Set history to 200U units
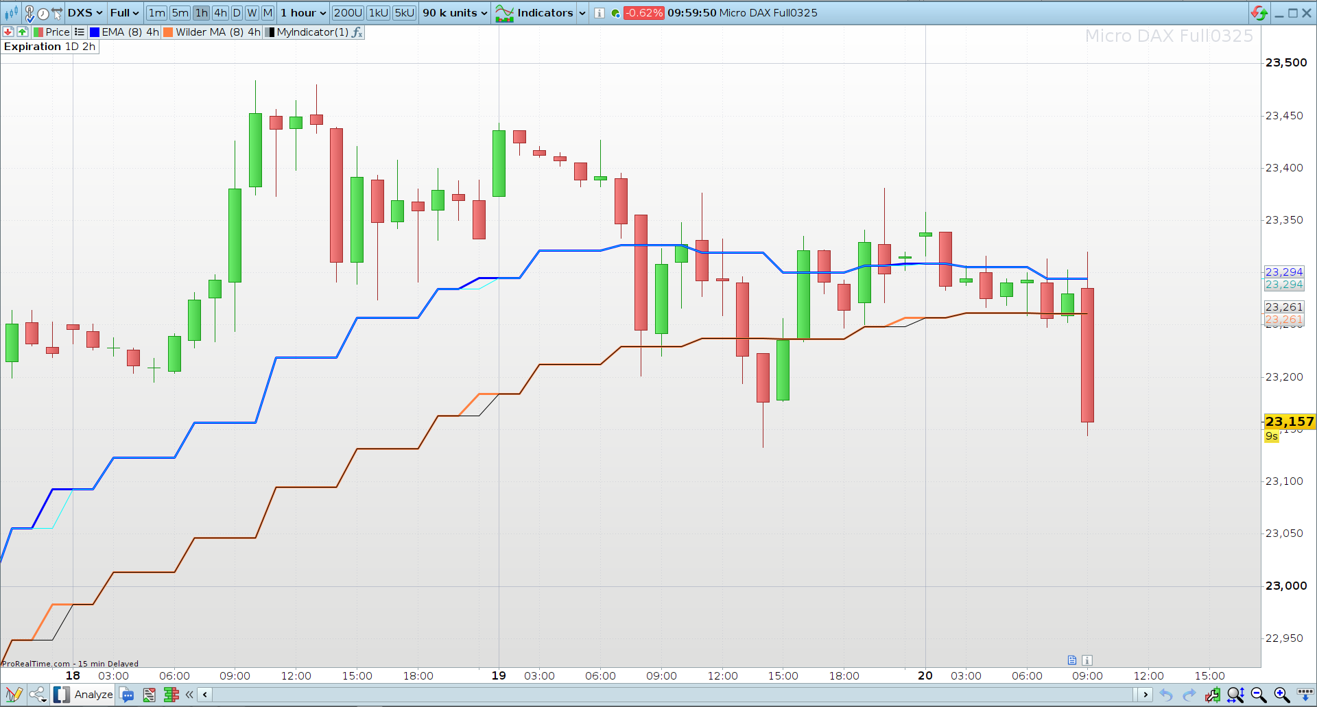 click(348, 13)
